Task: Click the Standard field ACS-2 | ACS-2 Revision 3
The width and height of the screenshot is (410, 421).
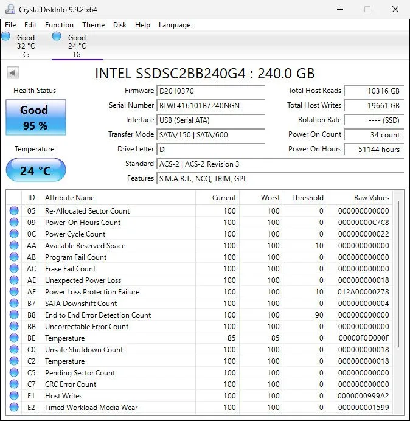Action: 280,164
